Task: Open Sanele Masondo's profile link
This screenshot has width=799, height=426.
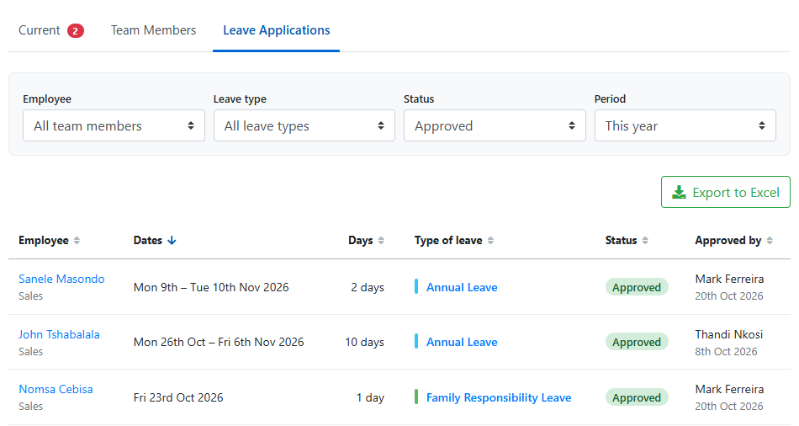Action: pyautogui.click(x=61, y=279)
